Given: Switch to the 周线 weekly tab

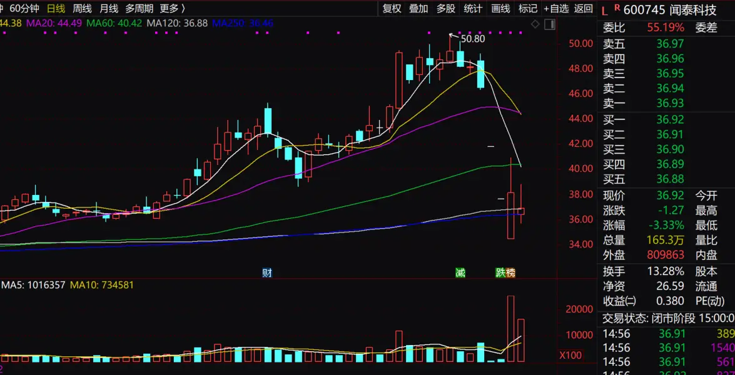Looking at the screenshot, I should click(x=82, y=8).
